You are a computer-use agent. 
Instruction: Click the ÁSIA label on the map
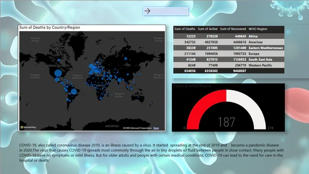click(127, 65)
